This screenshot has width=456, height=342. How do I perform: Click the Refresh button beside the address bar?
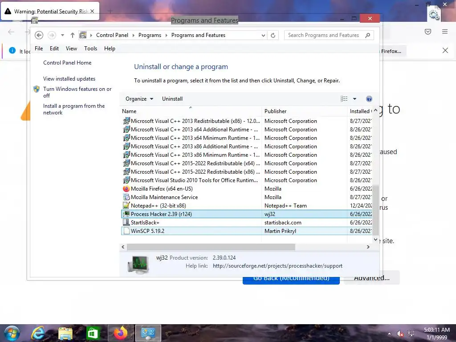[273, 35]
